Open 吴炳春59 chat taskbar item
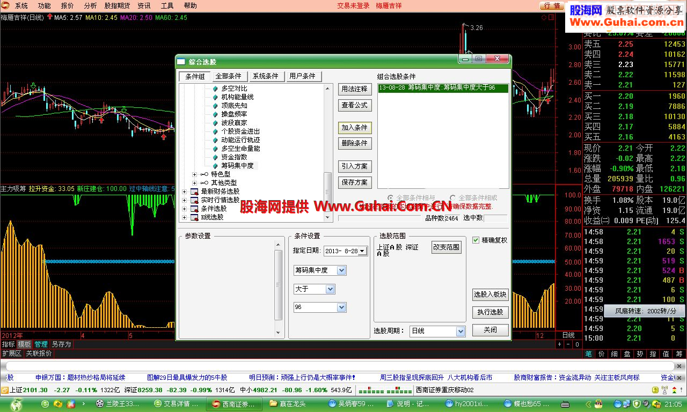This screenshot has width=687, height=412. 350,404
